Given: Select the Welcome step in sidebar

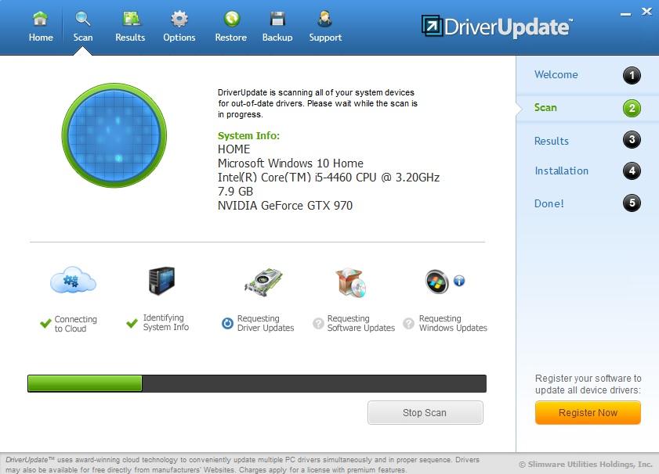Looking at the screenshot, I should [x=556, y=74].
